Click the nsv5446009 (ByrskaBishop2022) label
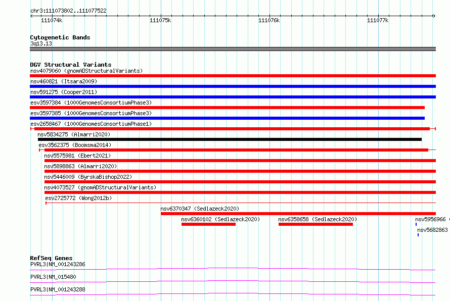The width and height of the screenshot is (450, 301). point(88,177)
